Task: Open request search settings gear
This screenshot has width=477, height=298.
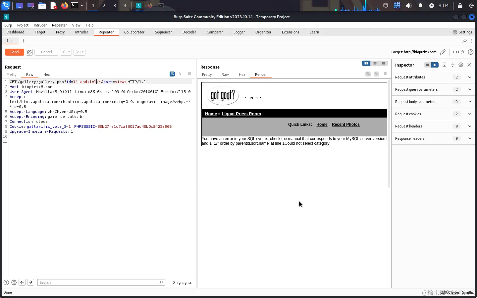Action: click(x=14, y=282)
